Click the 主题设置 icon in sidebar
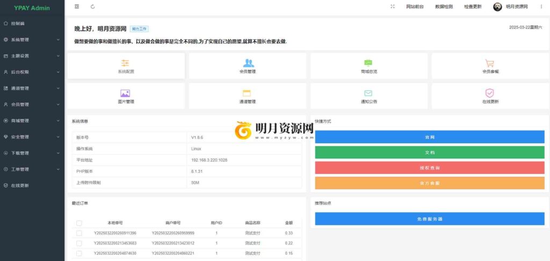The width and height of the screenshot is (550, 261). coord(5,56)
